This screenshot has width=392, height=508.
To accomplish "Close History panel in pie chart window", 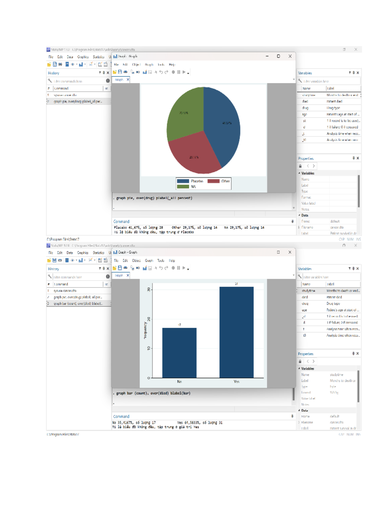I will (x=108, y=73).
